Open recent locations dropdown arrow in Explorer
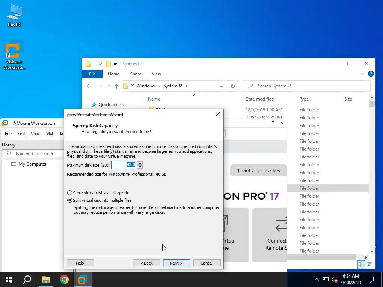Image resolution: width=383 pixels, height=287 pixels. pyautogui.click(x=109, y=86)
